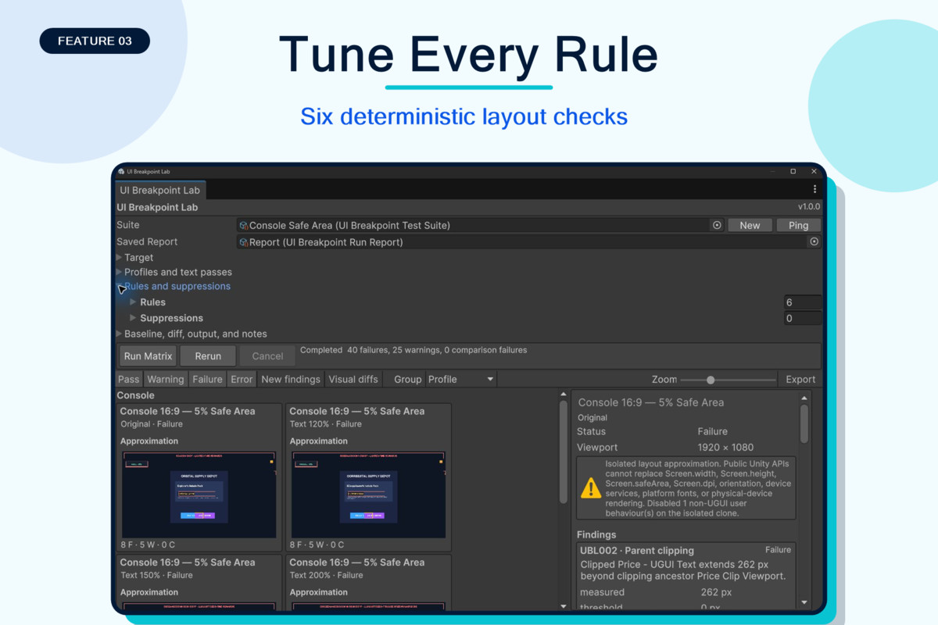
Task: Open the Group dropdown set to Profile
Action: click(461, 379)
